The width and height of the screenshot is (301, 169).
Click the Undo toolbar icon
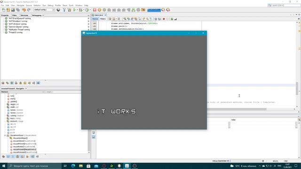24,10
